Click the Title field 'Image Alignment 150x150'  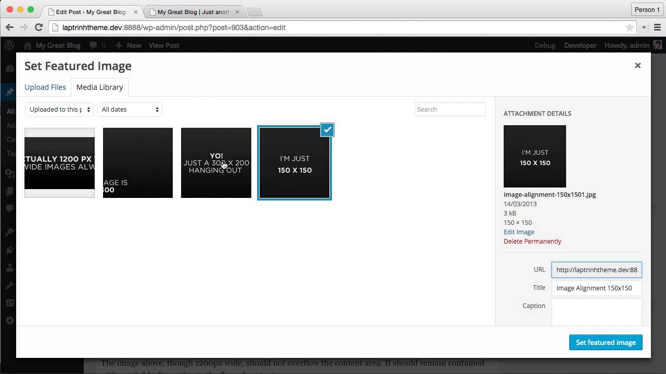point(597,288)
